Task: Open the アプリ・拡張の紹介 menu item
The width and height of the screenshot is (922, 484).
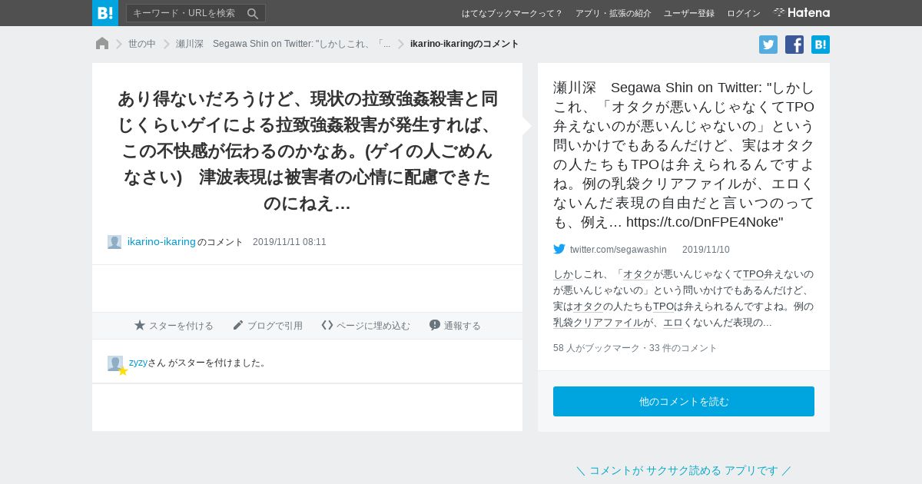Action: pos(613,13)
